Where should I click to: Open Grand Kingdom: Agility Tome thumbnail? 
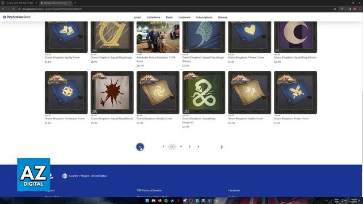pos(66,37)
